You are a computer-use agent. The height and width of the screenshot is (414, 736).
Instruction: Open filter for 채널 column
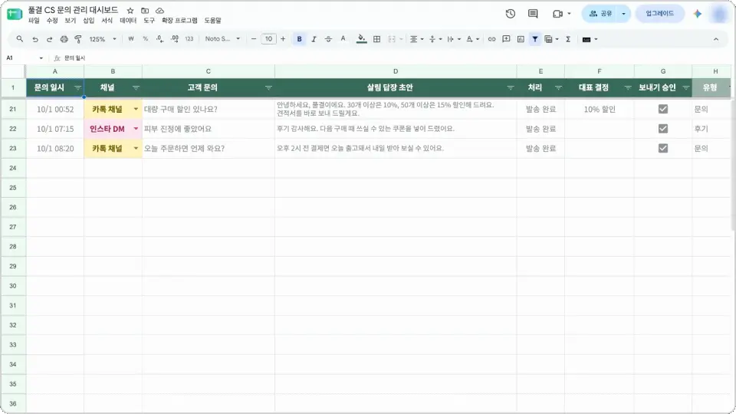point(136,87)
